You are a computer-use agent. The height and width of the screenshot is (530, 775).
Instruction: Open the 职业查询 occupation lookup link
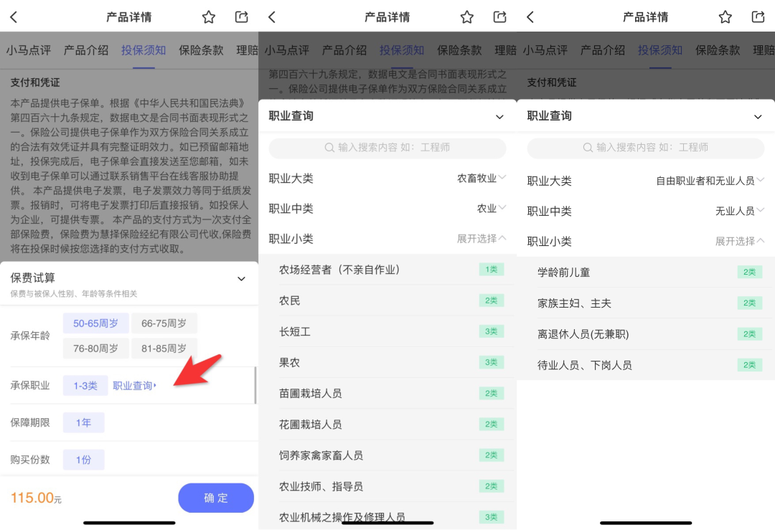pos(134,386)
